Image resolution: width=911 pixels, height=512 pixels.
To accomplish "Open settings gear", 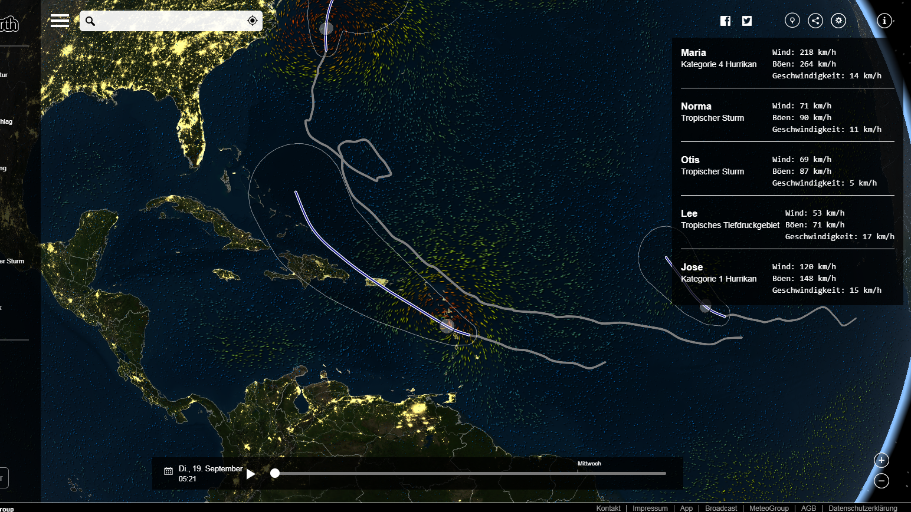I will [838, 21].
